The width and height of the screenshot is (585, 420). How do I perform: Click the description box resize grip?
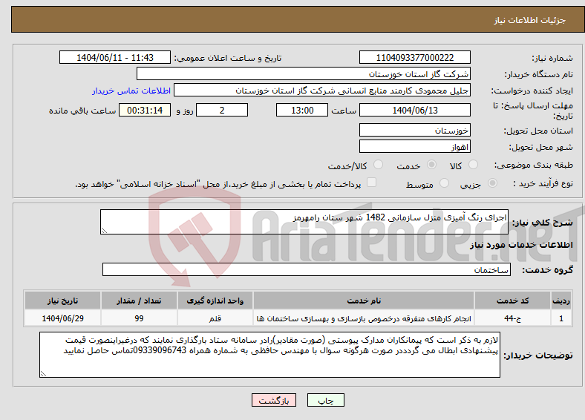click(104, 231)
